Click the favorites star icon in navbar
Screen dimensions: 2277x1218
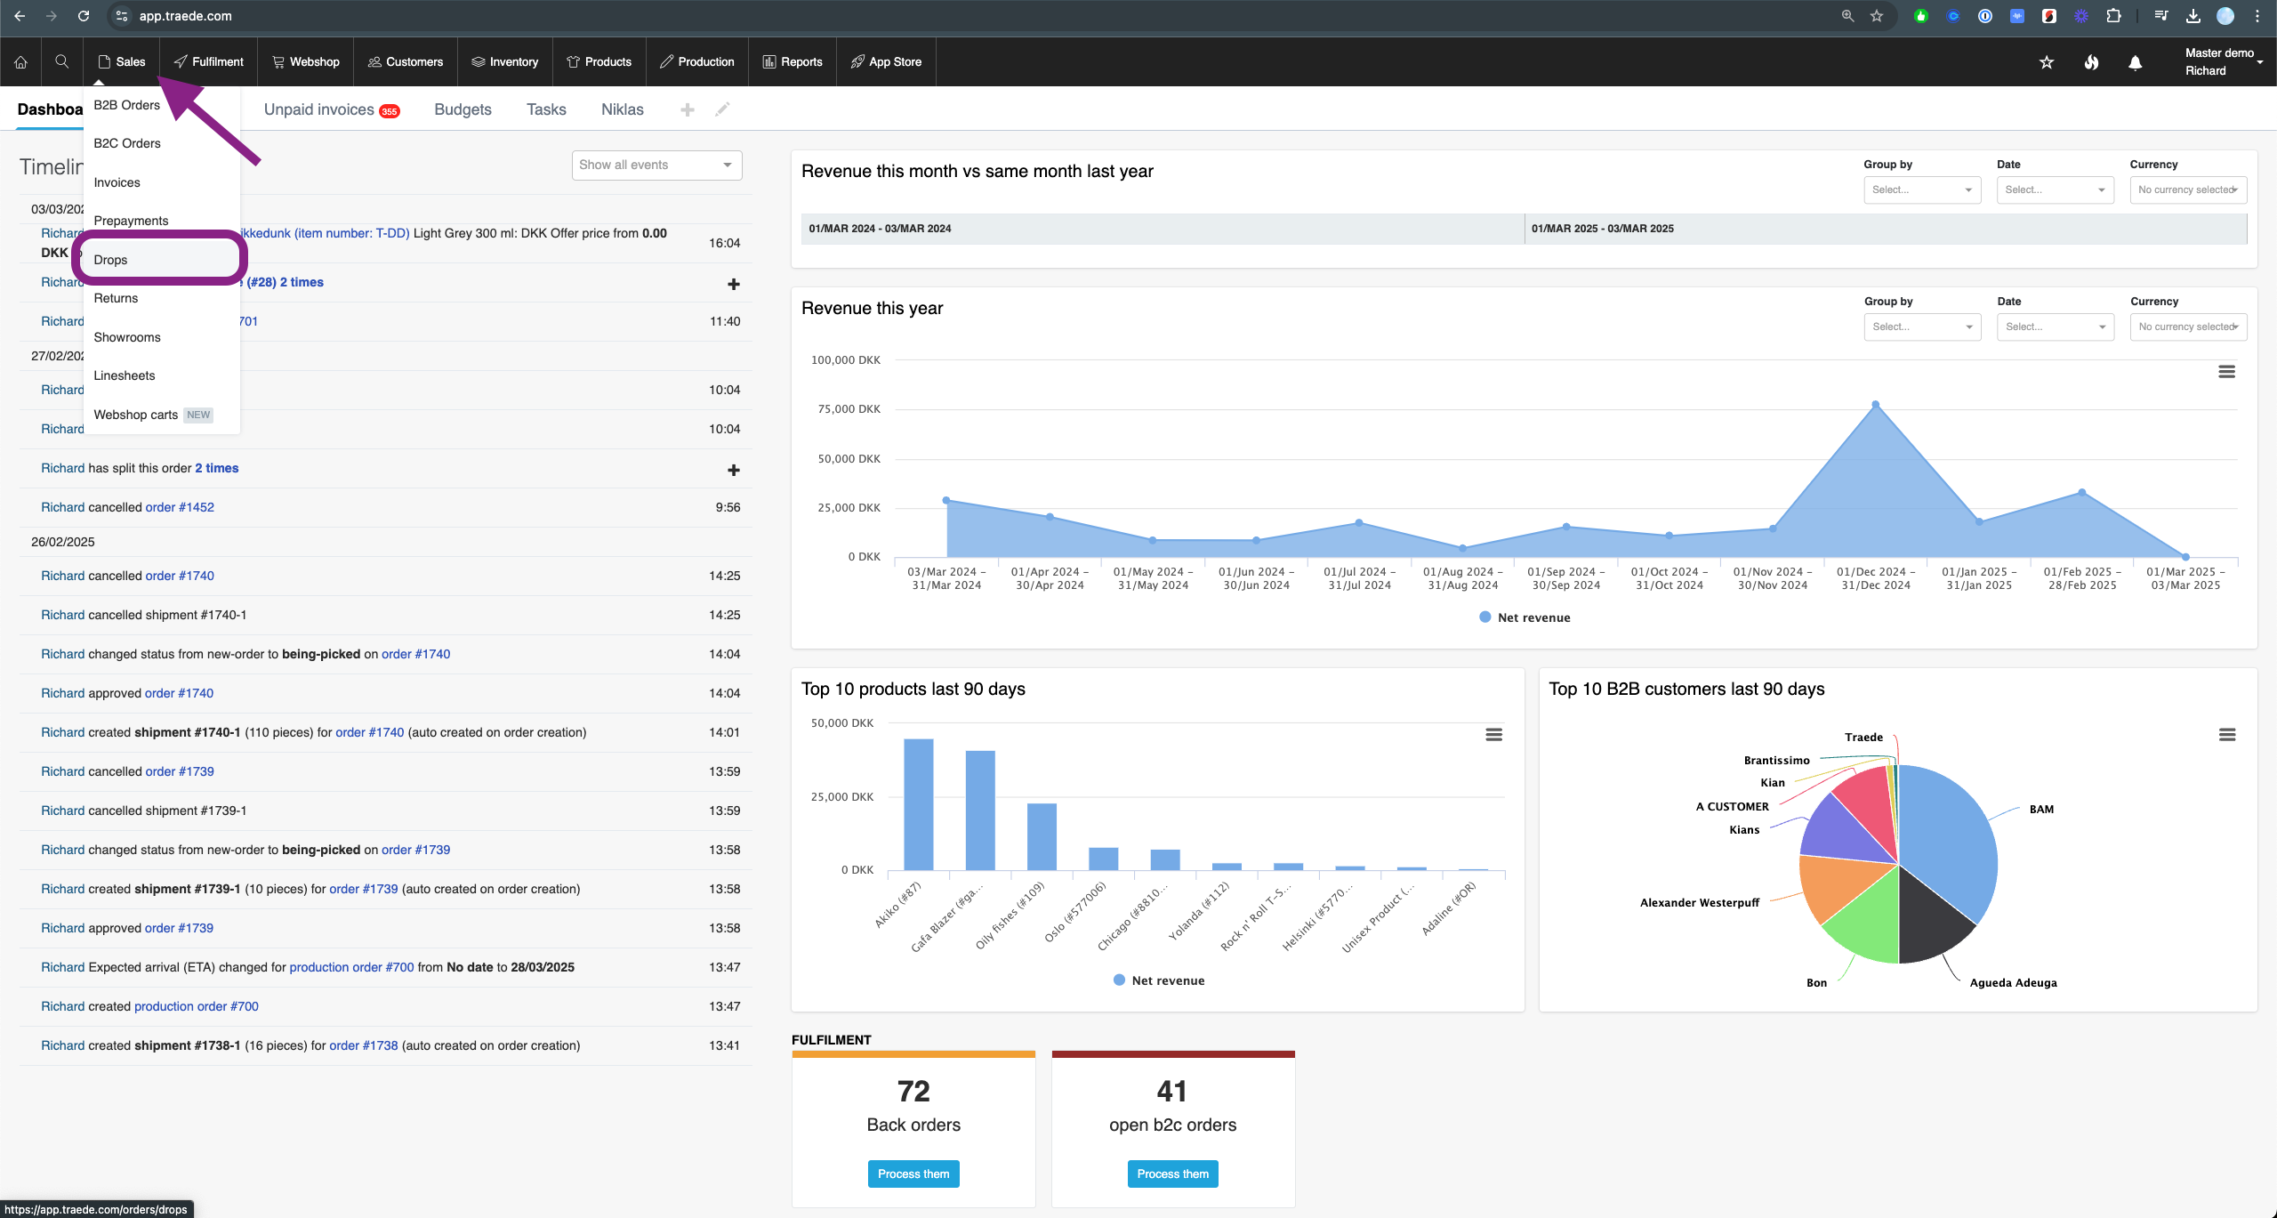2047,62
